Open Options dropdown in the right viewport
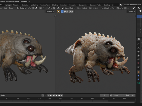Image resolution: width=142 pixels, height=106 pixels. 131,11
